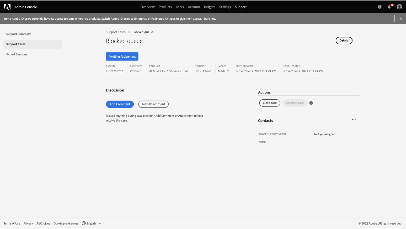The image size is (406, 229).
Task: Select the Insights tab
Action: [210, 7]
